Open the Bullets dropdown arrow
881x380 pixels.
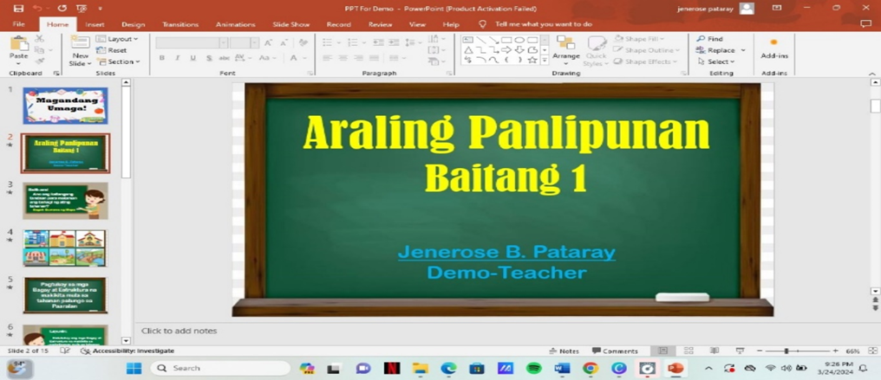[x=337, y=42]
